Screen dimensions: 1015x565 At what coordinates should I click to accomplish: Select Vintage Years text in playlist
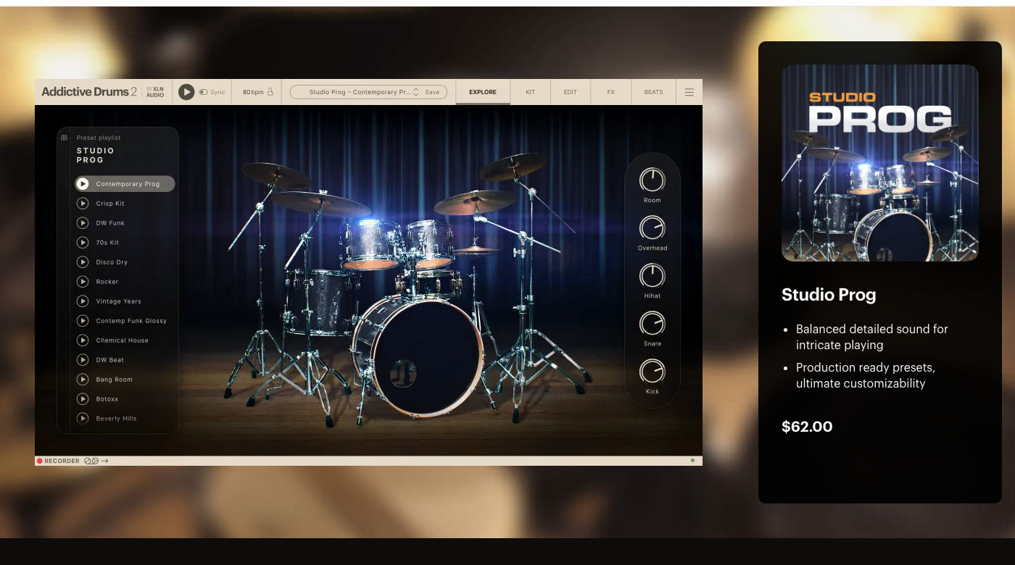click(119, 301)
